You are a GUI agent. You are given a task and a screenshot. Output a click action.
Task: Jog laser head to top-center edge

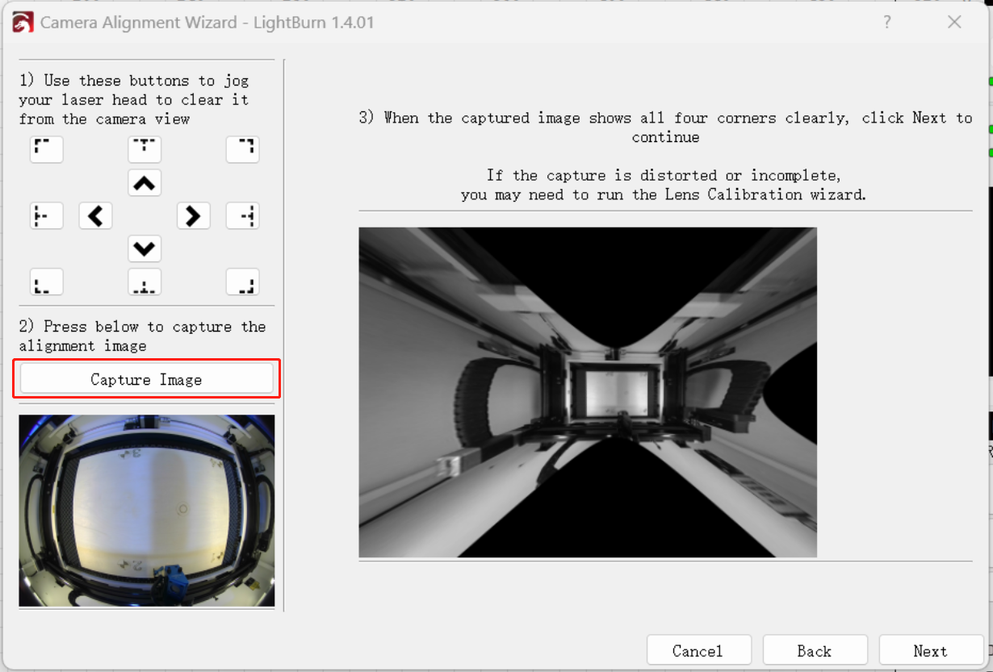click(x=145, y=150)
